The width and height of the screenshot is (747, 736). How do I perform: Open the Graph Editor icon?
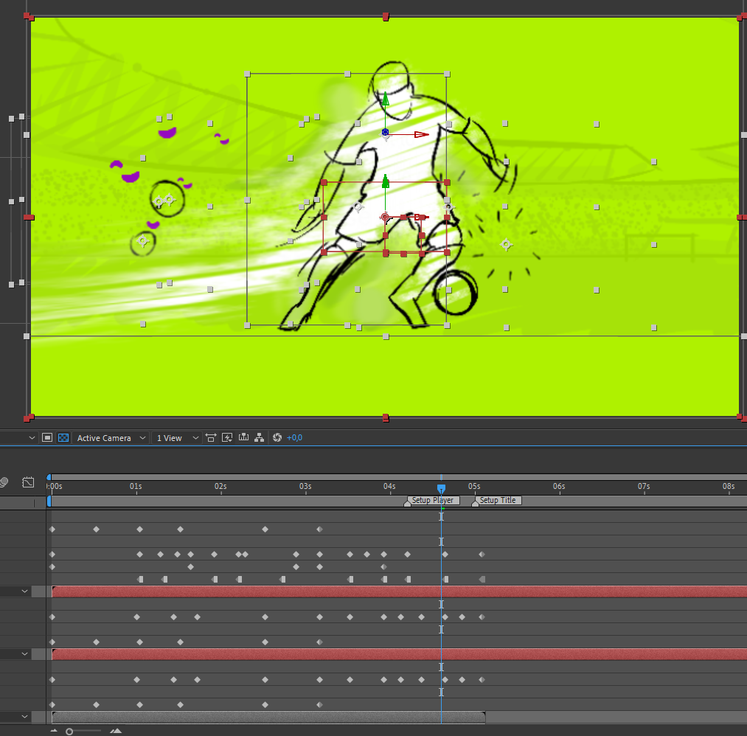click(28, 482)
